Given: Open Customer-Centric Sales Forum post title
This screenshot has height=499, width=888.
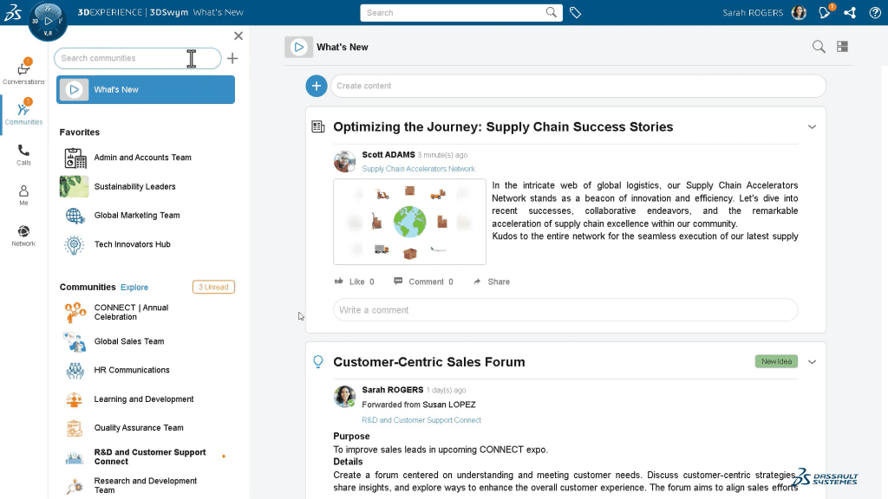Looking at the screenshot, I should coord(428,362).
